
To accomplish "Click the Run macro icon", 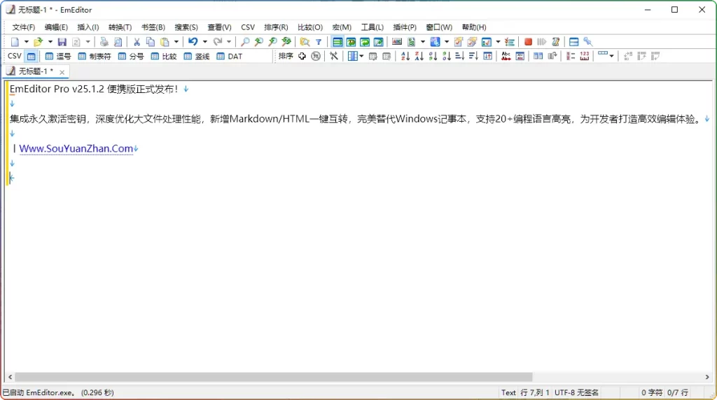I will point(542,42).
